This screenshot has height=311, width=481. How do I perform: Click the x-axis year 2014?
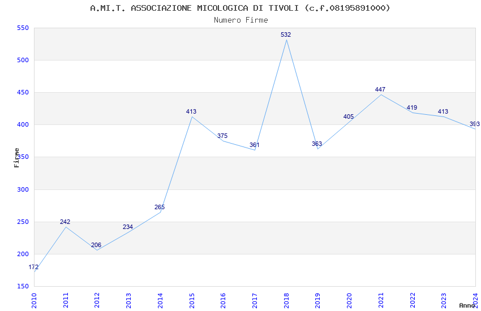pos(160,301)
